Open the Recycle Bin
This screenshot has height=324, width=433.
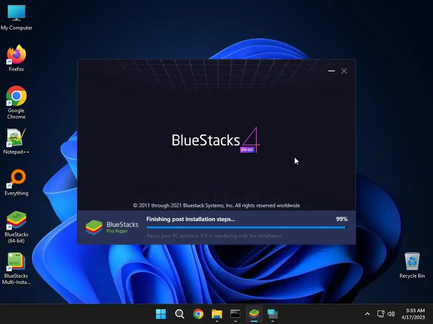pos(412,265)
